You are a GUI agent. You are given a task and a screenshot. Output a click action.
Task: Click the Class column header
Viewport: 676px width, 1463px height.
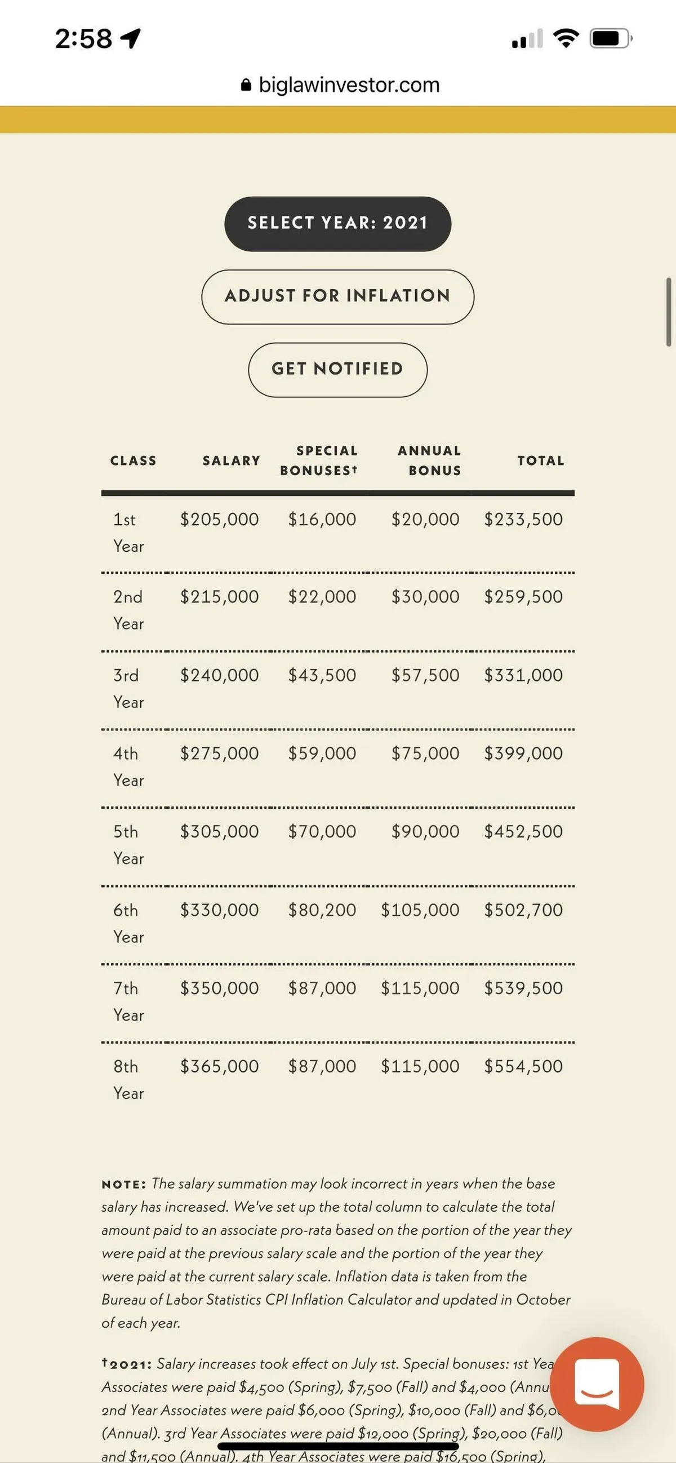point(134,460)
